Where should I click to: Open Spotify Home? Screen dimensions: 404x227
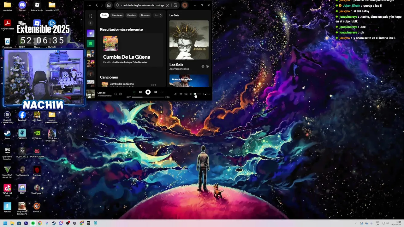109,5
